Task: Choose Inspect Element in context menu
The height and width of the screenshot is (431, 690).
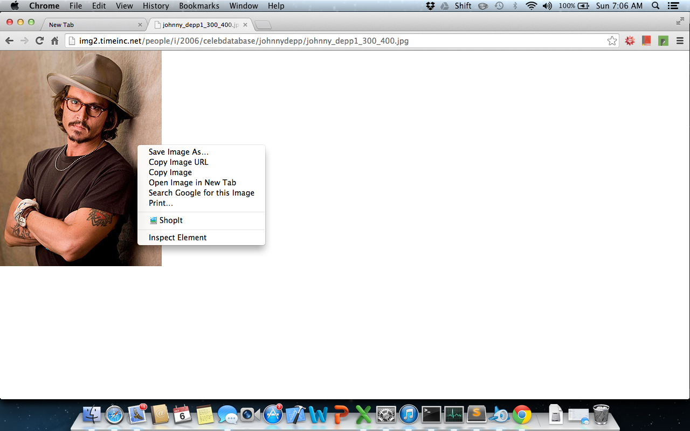Action: [x=201, y=238]
